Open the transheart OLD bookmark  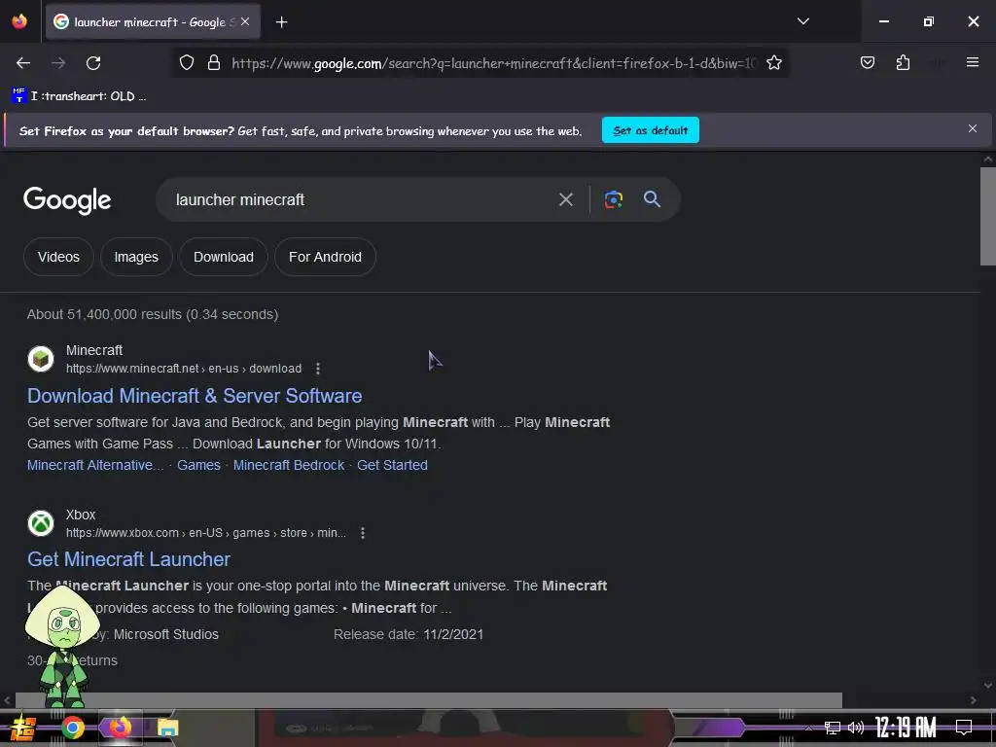80,96
